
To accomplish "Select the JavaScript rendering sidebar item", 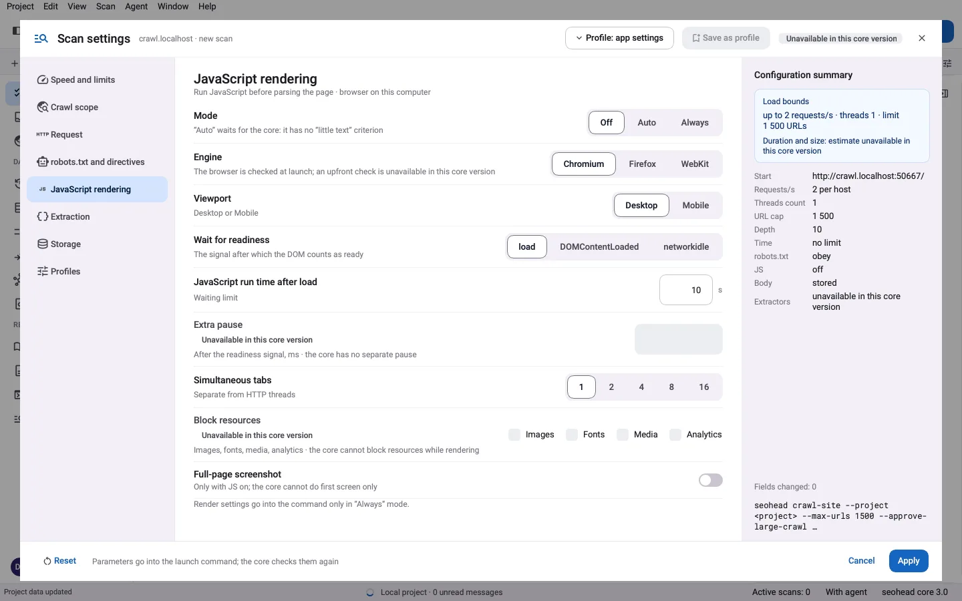I will point(97,190).
